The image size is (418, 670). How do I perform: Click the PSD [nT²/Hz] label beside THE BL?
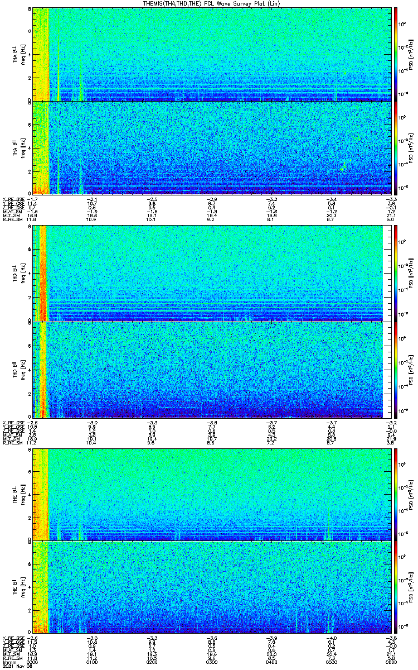coord(411,494)
